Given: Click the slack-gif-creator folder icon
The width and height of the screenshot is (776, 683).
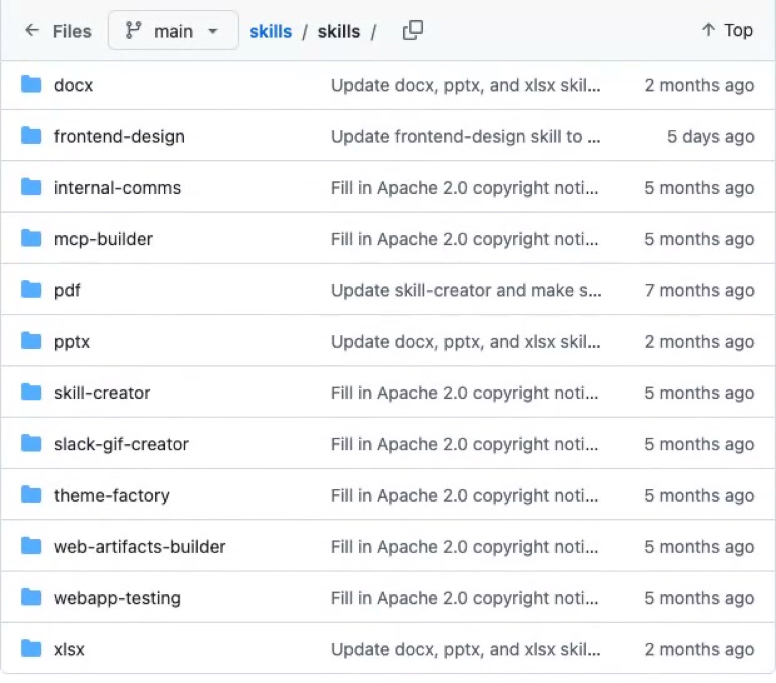Looking at the screenshot, I should pyautogui.click(x=31, y=444).
